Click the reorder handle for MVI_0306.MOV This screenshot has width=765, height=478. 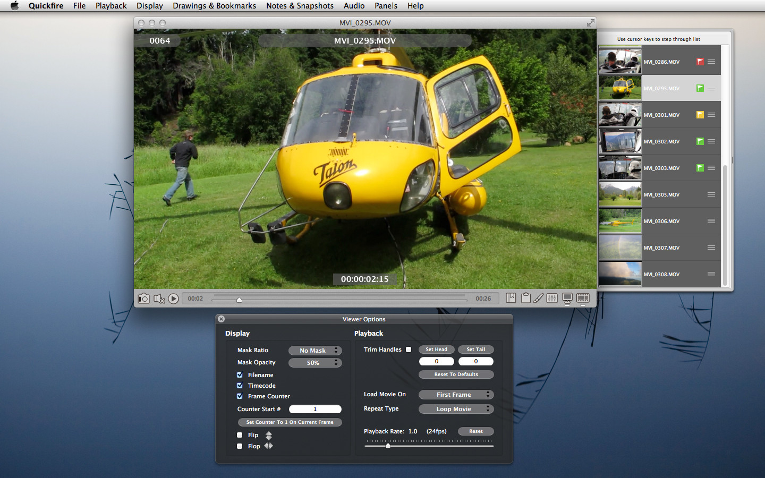tap(711, 221)
